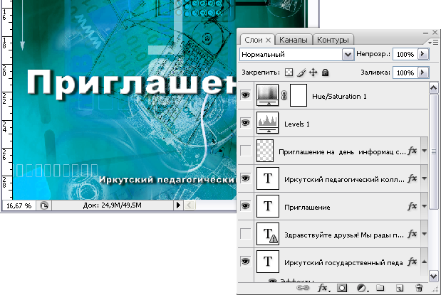Click the create new layer icon
Viewport: 441px width, 295px height.
(400, 288)
